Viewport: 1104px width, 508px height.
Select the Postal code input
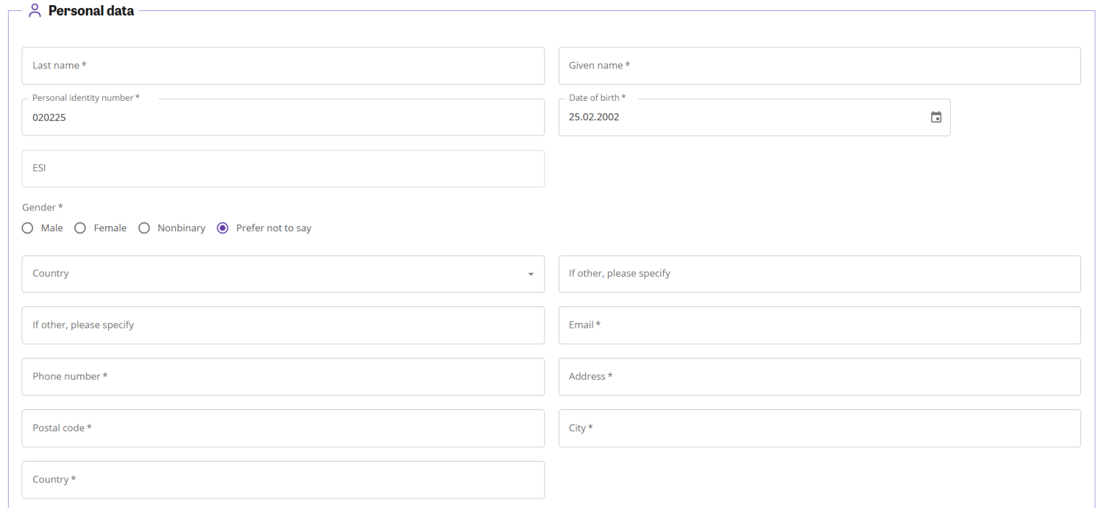[283, 428]
